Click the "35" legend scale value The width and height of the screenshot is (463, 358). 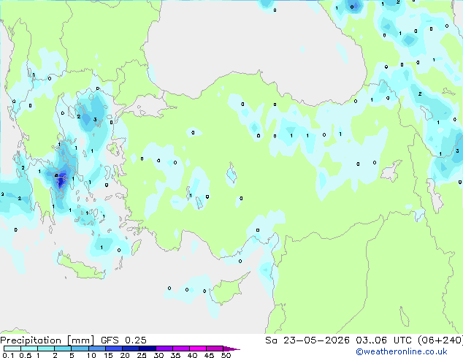pyautogui.click(x=175, y=355)
